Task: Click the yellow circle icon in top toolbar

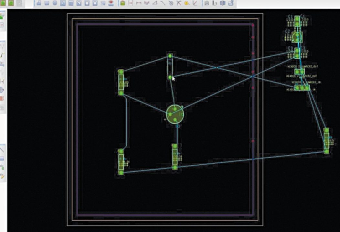Action: click(187, 3)
